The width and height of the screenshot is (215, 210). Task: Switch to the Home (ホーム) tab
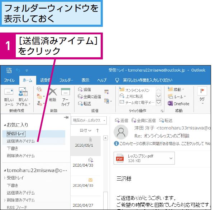pos(28,80)
